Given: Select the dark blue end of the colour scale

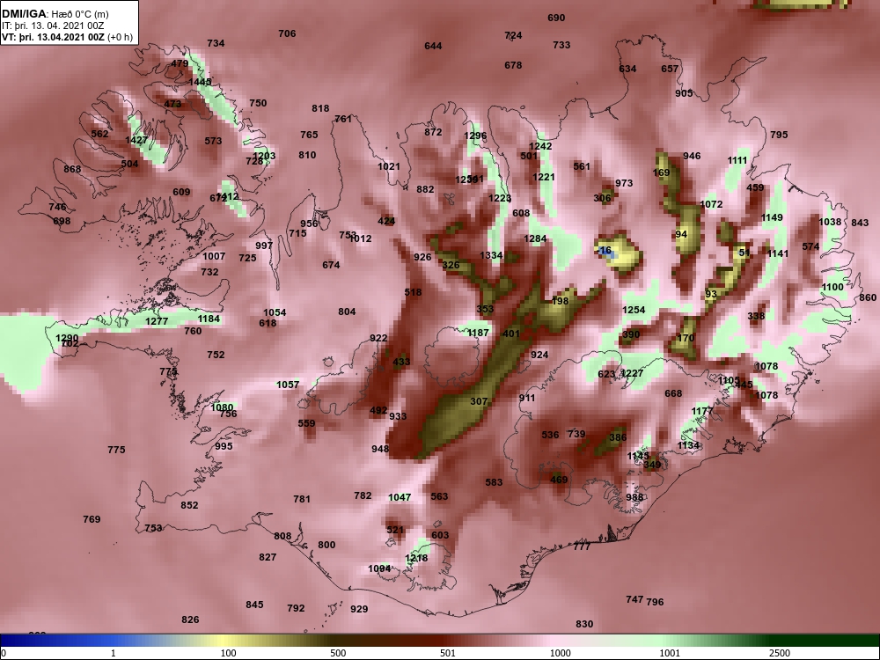Looking at the screenshot, I should coord(17,641).
